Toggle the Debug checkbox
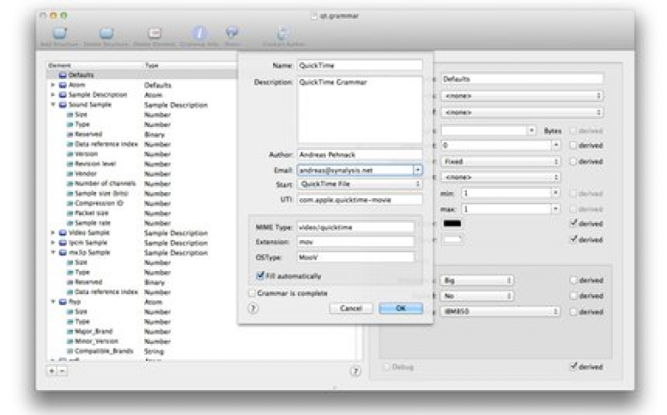 click(387, 366)
